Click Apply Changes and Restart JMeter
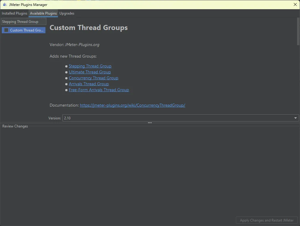Image resolution: width=300 pixels, height=226 pixels. tap(266, 220)
